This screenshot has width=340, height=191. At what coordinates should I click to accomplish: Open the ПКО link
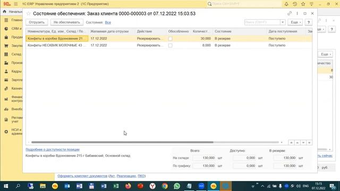141,176
